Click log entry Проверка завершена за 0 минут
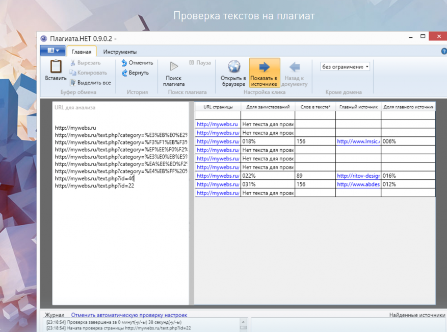Screen dimensions: 447x332 click(114, 322)
